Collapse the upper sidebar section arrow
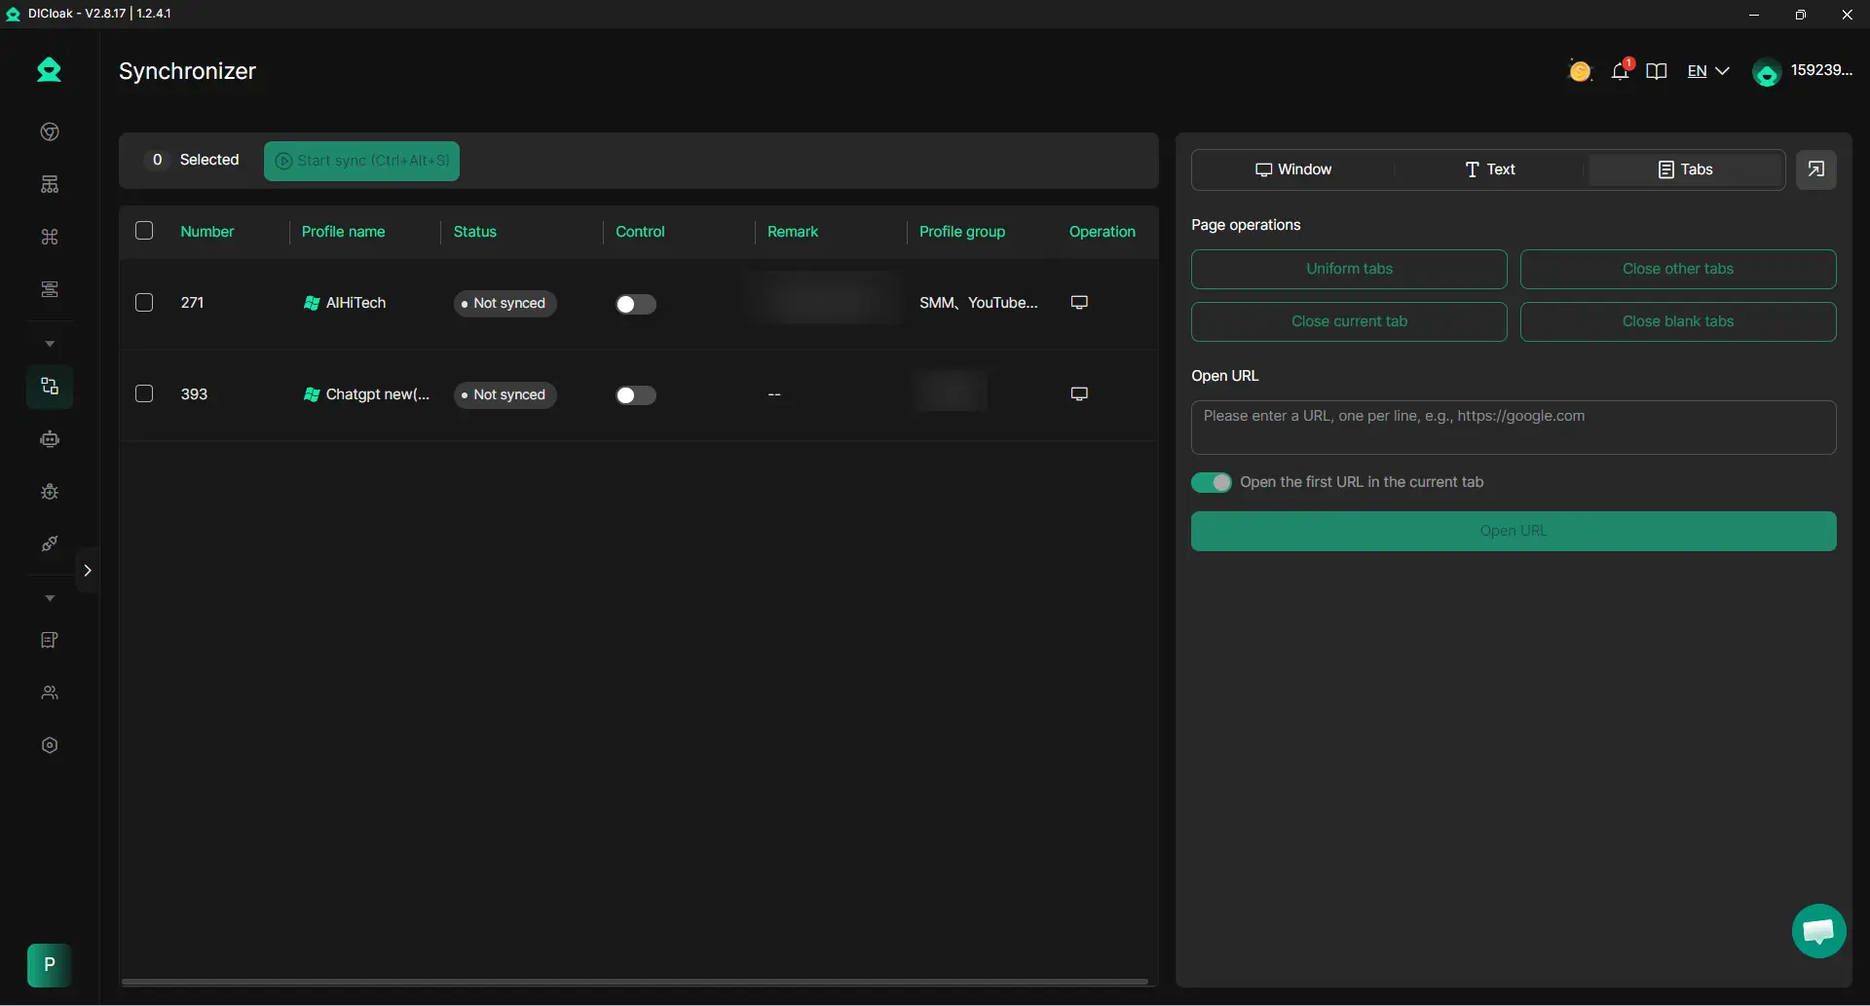The image size is (1870, 1006). tap(50, 344)
